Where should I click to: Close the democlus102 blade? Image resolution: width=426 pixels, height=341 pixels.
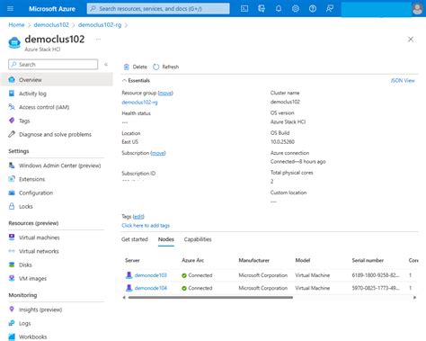pos(411,40)
